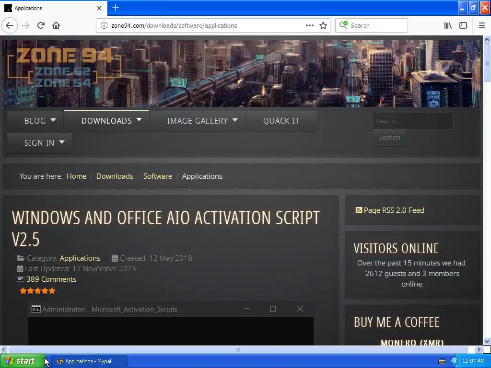Click the vertical scrollbar thumb
491x368 pixels.
click(x=487, y=63)
